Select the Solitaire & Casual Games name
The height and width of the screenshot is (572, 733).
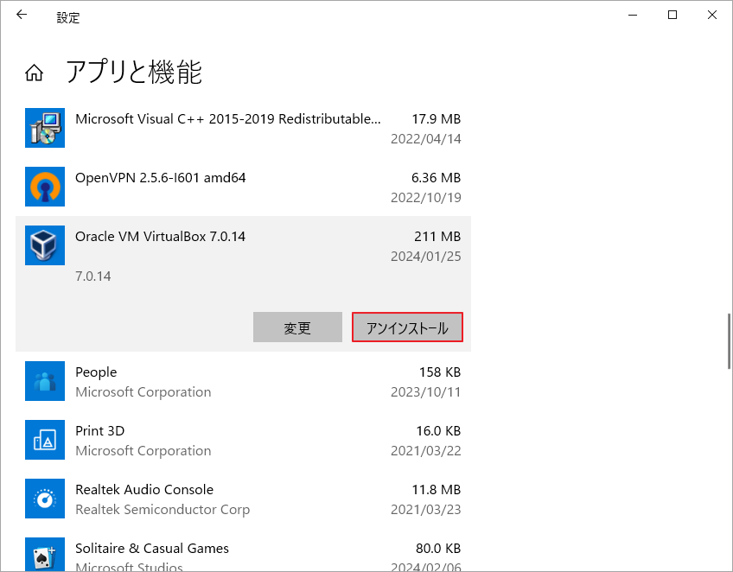pos(152,549)
